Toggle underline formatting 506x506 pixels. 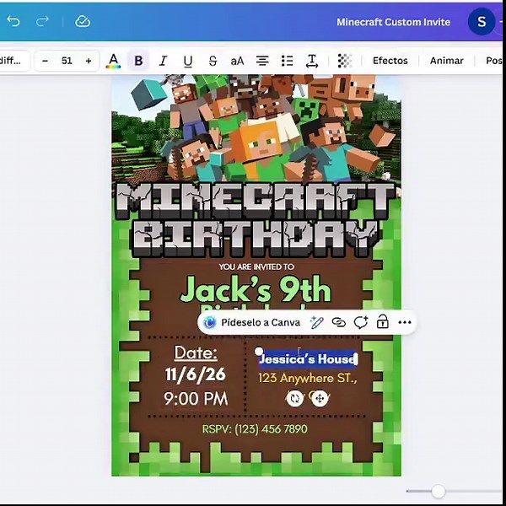point(188,61)
